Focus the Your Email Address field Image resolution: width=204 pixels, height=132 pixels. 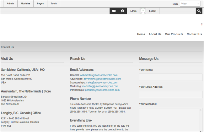point(170,95)
